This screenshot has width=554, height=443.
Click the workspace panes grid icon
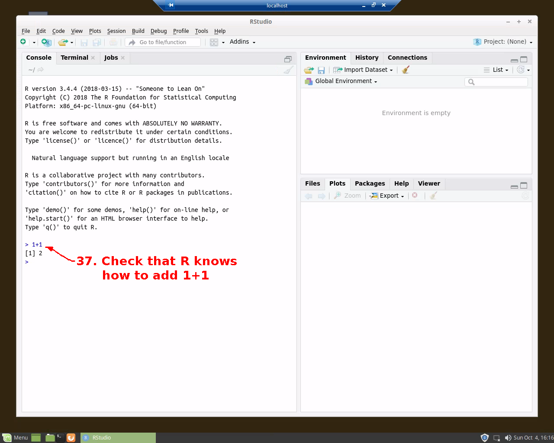(x=214, y=42)
